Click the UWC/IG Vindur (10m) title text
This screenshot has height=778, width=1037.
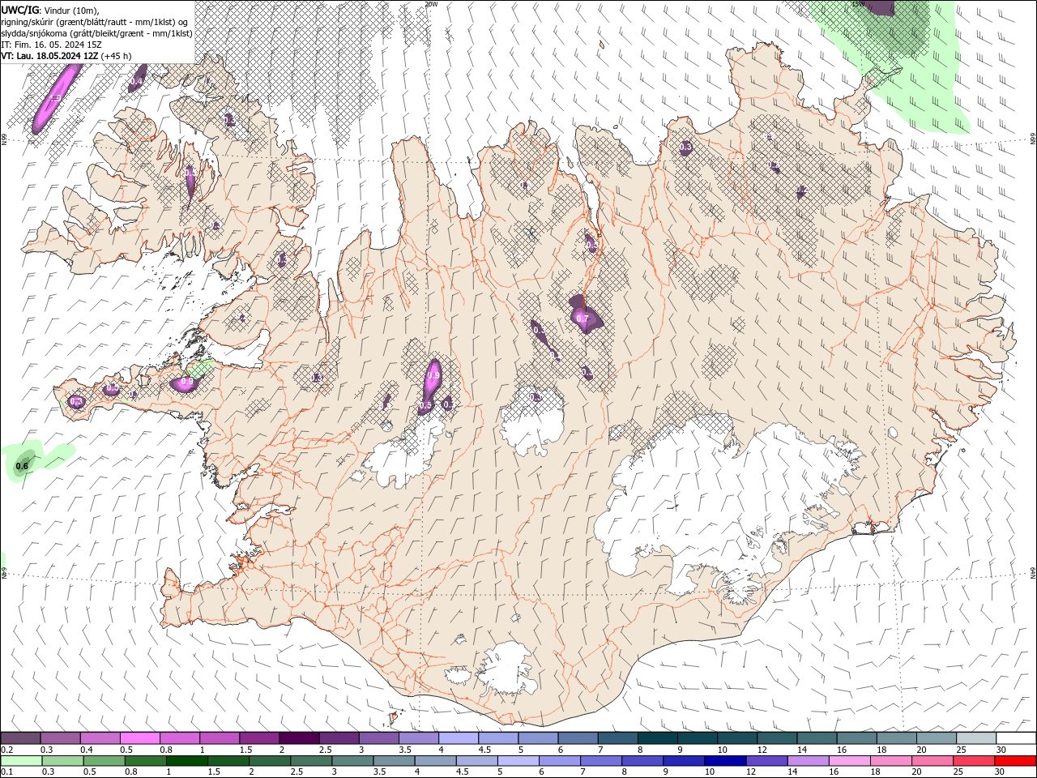pyautogui.click(x=50, y=10)
